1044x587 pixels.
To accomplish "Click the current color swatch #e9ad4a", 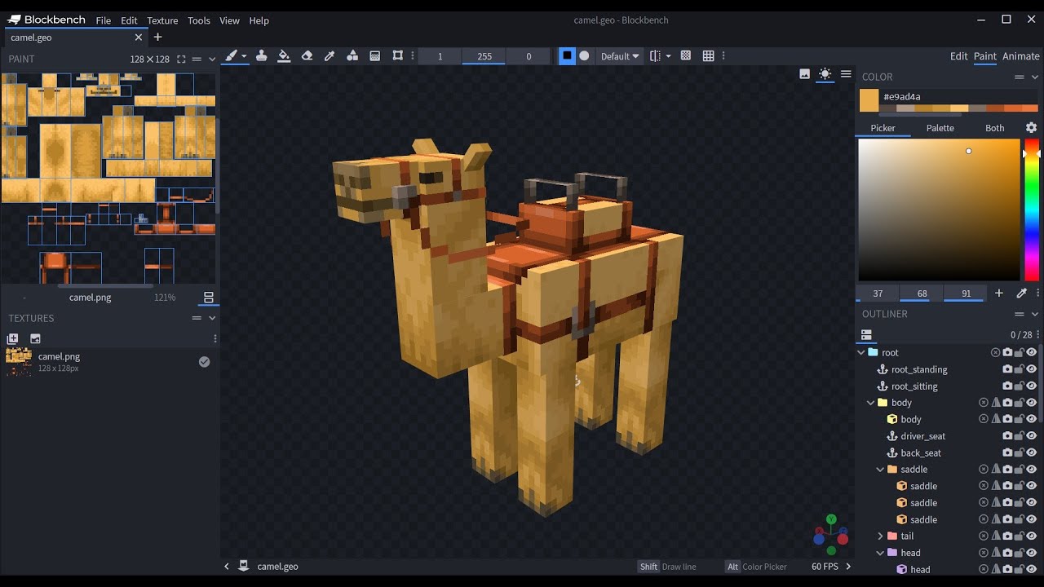I will pos(869,100).
